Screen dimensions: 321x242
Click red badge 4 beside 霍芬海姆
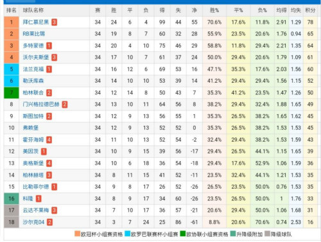click(49, 140)
